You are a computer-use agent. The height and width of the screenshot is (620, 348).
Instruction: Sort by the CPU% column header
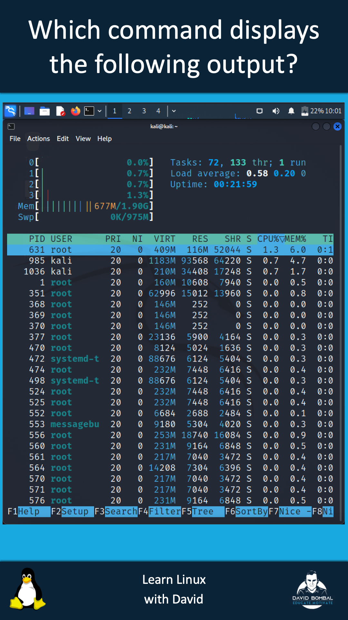pyautogui.click(x=268, y=239)
